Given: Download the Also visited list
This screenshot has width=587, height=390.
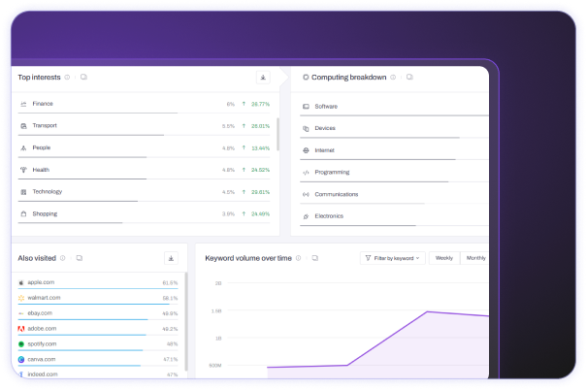Looking at the screenshot, I should [x=171, y=258].
